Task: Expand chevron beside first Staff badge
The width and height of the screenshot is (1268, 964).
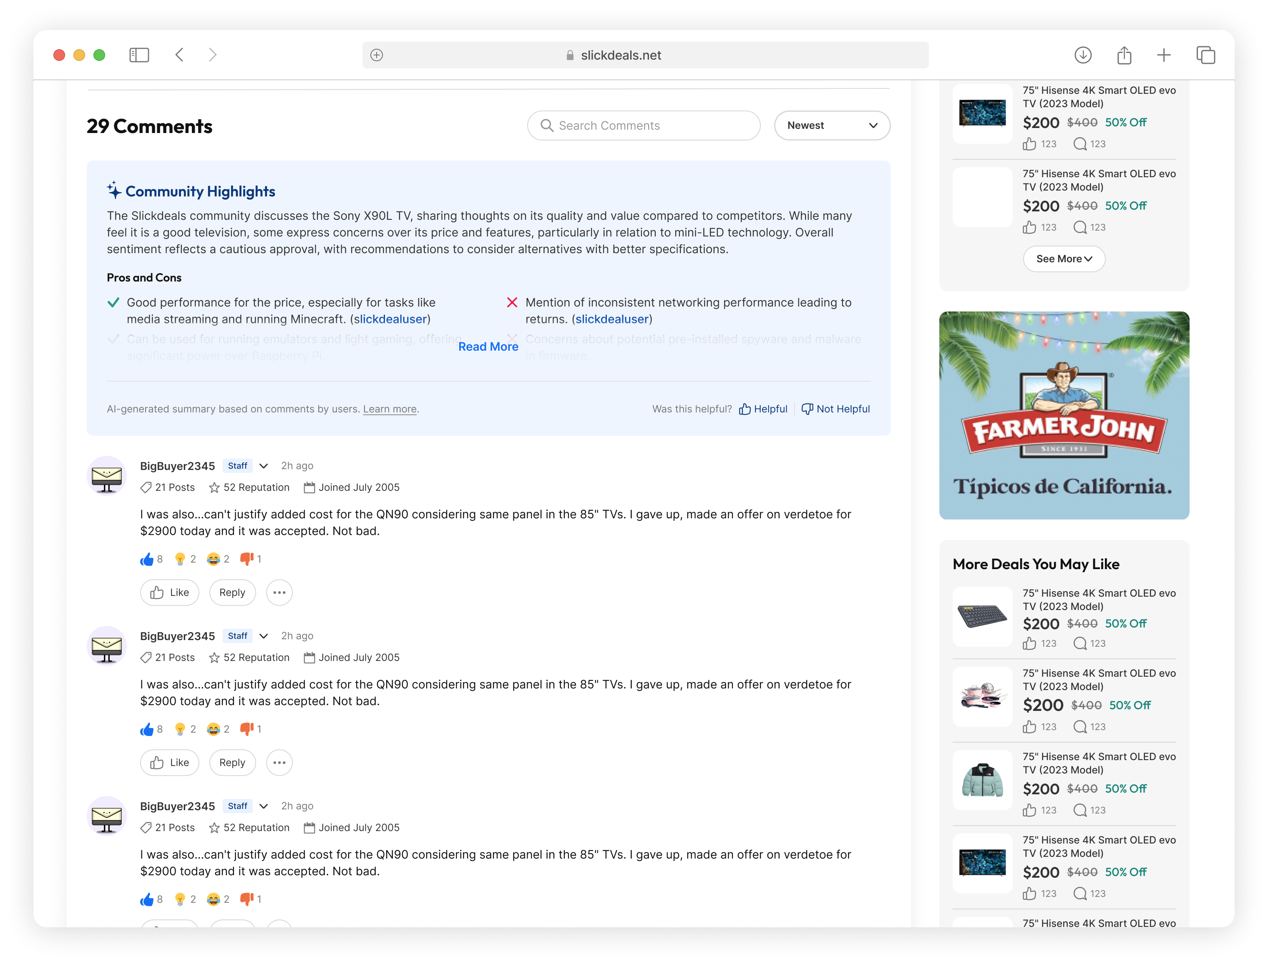Action: (x=264, y=466)
